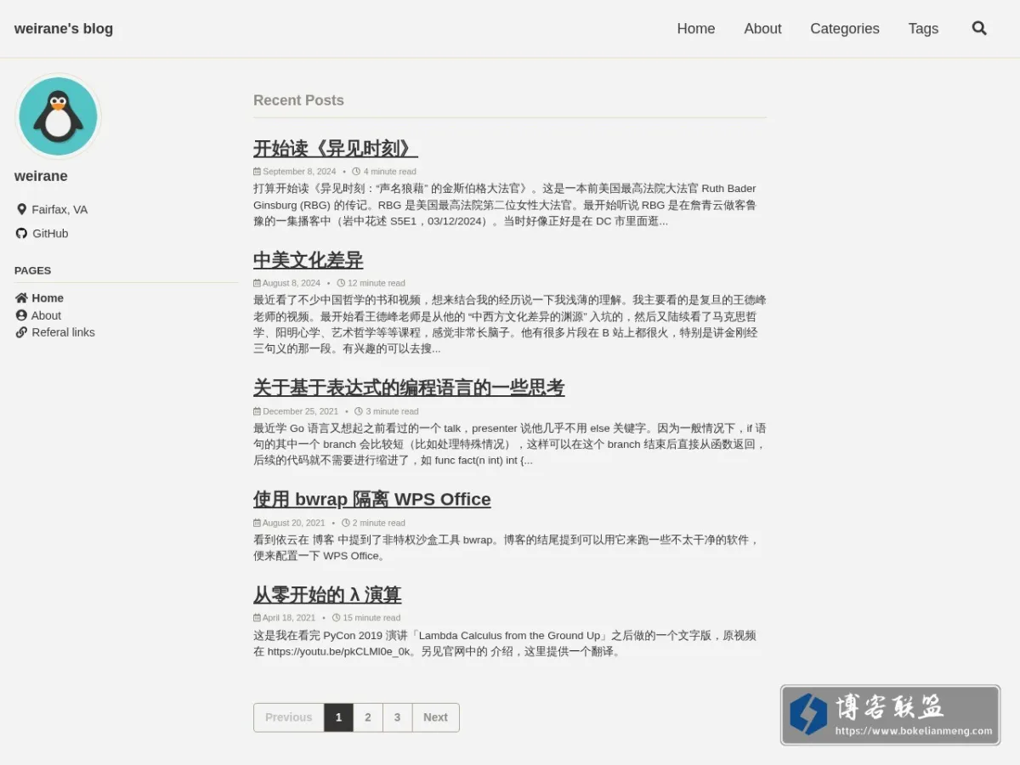1020x765 pixels.
Task: Click the 12 minute read label
Action: 377,283
